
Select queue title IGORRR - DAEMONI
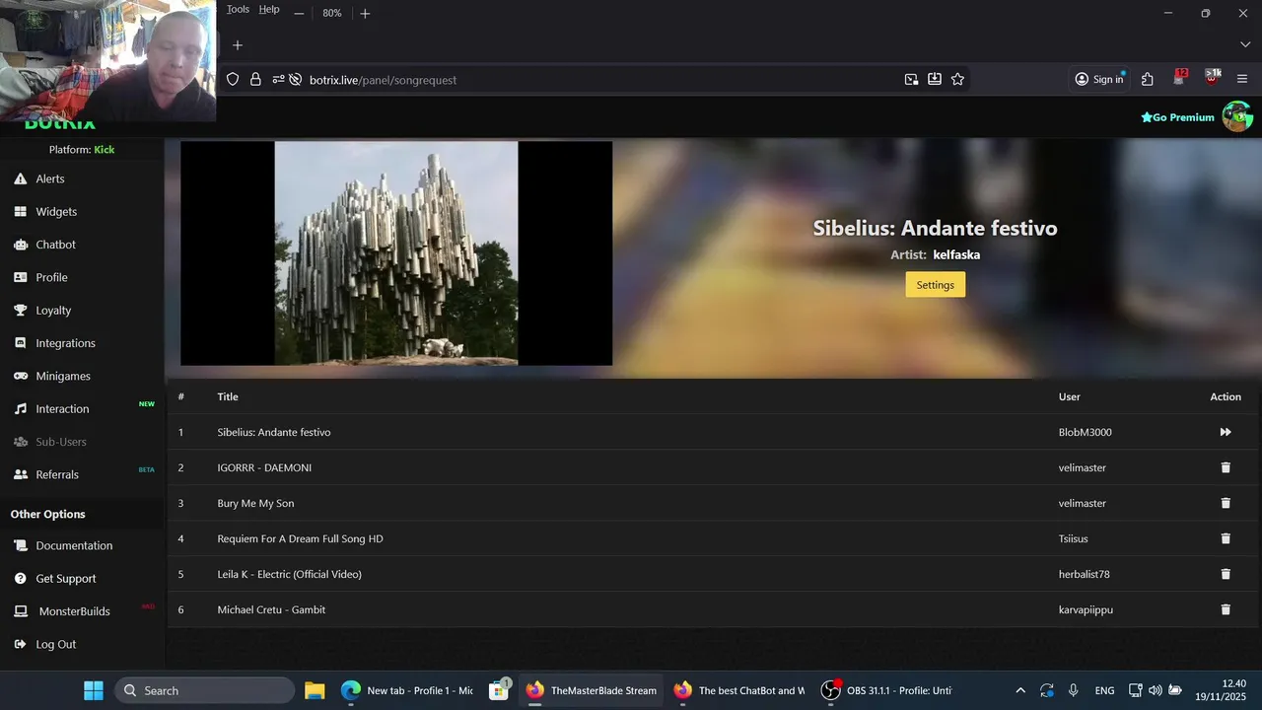pyautogui.click(x=264, y=467)
